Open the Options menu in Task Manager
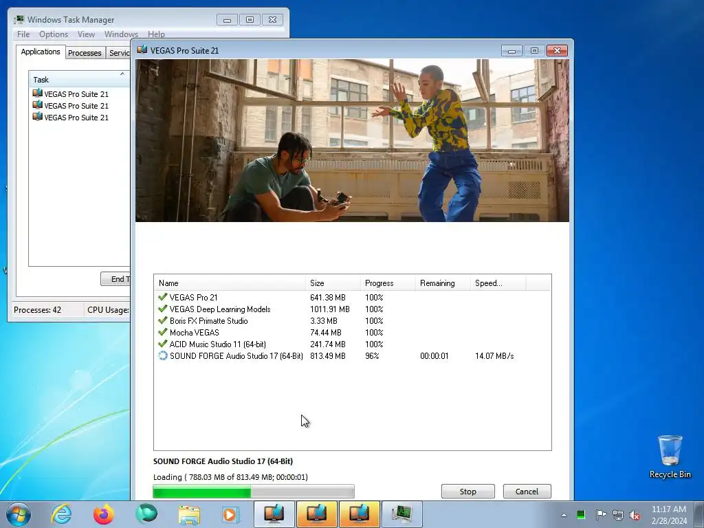This screenshot has height=528, width=704. pos(54,34)
